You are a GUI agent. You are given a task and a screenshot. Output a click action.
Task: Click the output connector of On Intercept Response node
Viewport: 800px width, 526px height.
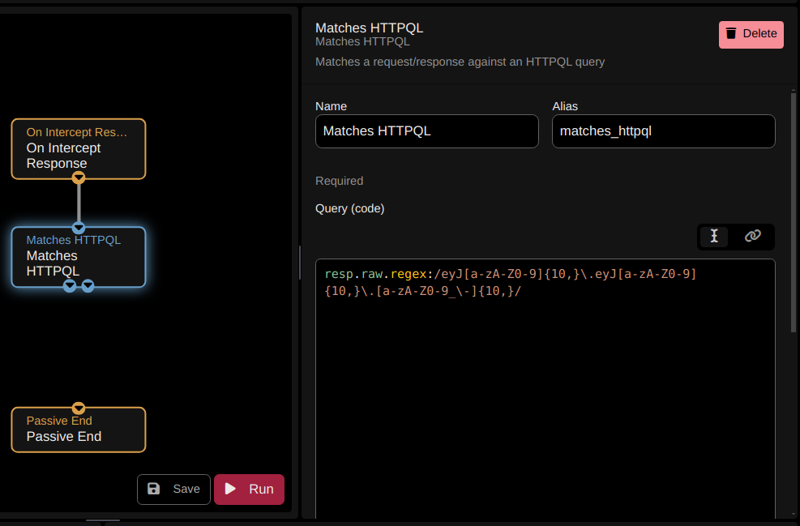click(79, 177)
